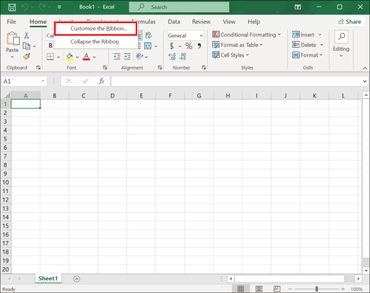370x293 pixels.
Task: Select the Sheet1 tab
Action: click(48, 279)
